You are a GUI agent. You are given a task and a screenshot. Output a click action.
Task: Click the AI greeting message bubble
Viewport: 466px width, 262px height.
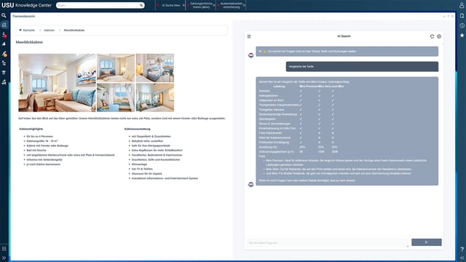347,51
